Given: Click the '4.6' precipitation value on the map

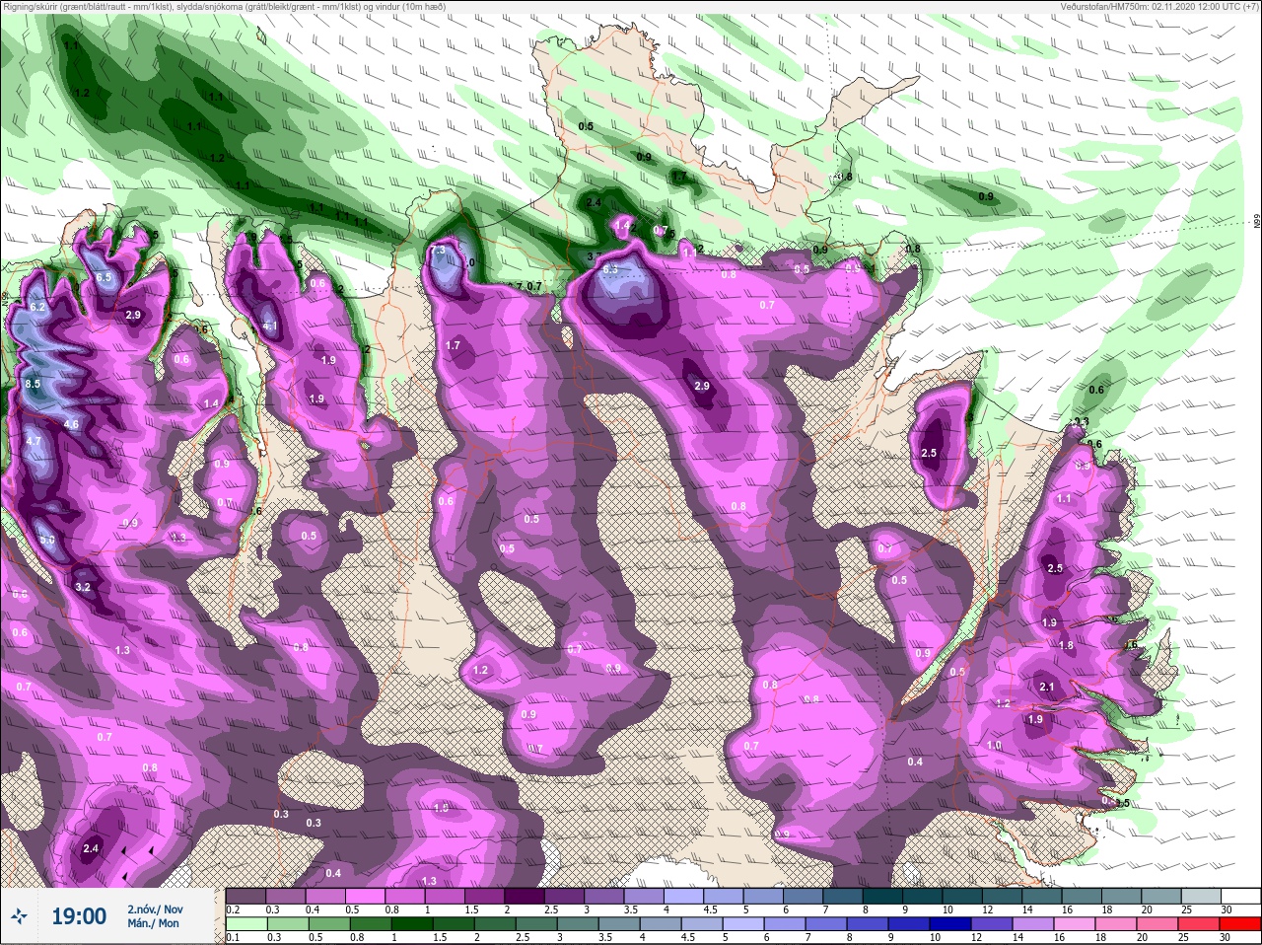Looking at the screenshot, I should coord(71,425).
